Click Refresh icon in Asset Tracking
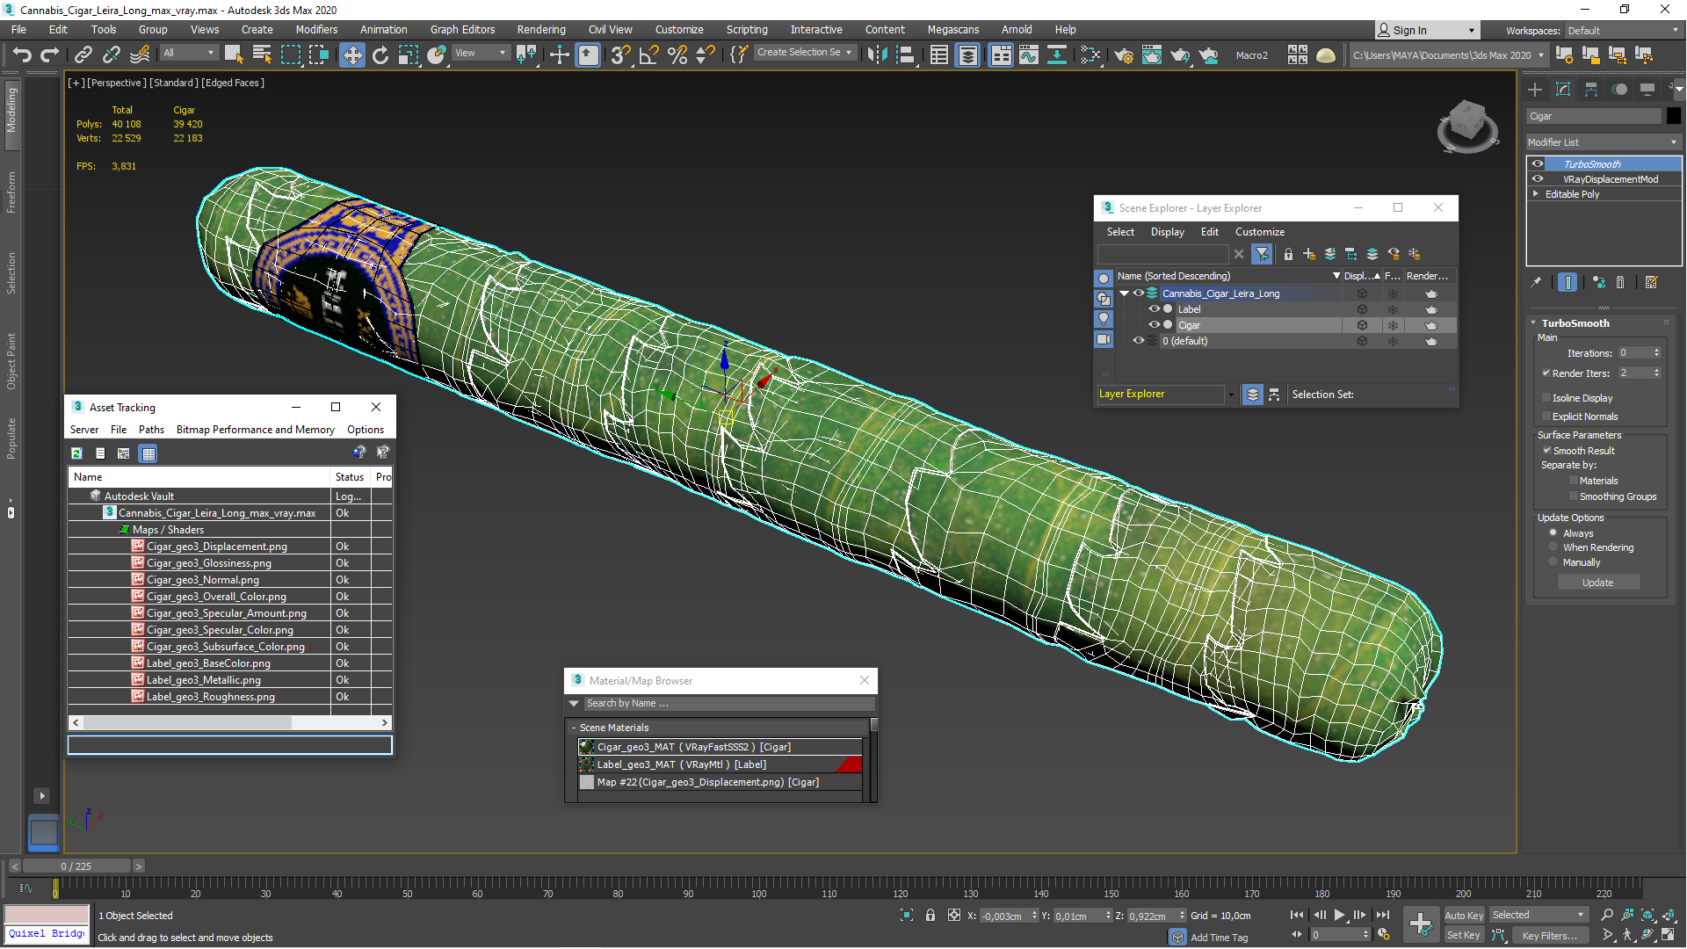Image resolution: width=1687 pixels, height=949 pixels. pyautogui.click(x=77, y=453)
